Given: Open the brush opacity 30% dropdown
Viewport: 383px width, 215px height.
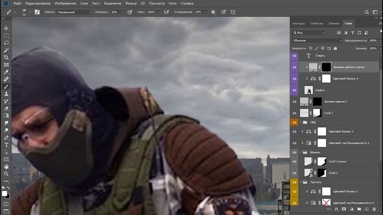Looking at the screenshot, I should point(122,12).
